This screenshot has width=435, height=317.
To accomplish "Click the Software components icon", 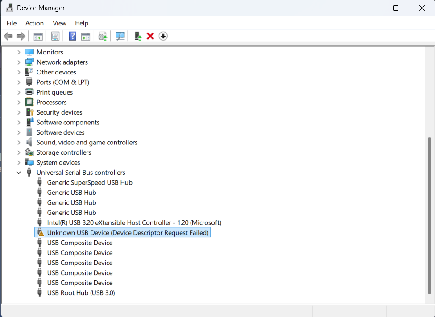I will point(30,122).
